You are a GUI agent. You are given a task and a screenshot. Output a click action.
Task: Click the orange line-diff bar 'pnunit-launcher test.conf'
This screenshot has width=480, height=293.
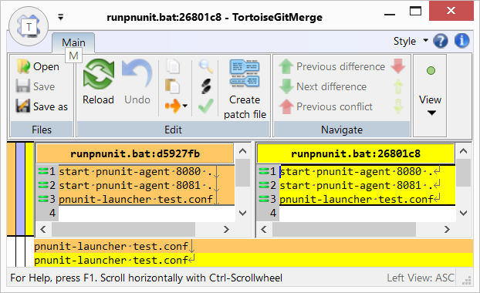(253, 246)
